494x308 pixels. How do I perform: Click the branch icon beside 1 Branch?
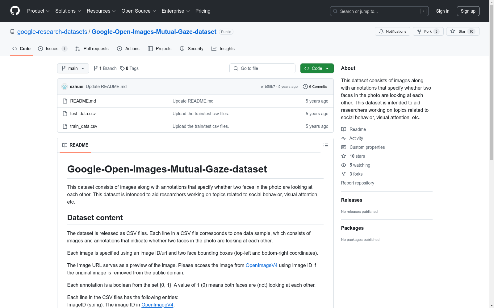coord(96,68)
